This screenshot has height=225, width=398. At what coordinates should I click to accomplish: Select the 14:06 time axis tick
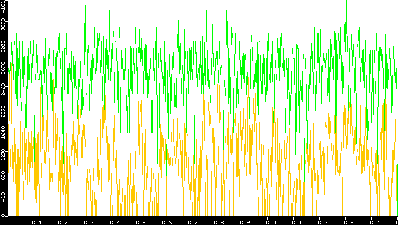pyautogui.click(x=164, y=222)
